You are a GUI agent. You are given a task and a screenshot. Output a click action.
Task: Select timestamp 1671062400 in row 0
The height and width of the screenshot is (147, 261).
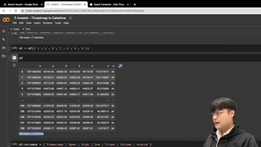[x=34, y=72]
